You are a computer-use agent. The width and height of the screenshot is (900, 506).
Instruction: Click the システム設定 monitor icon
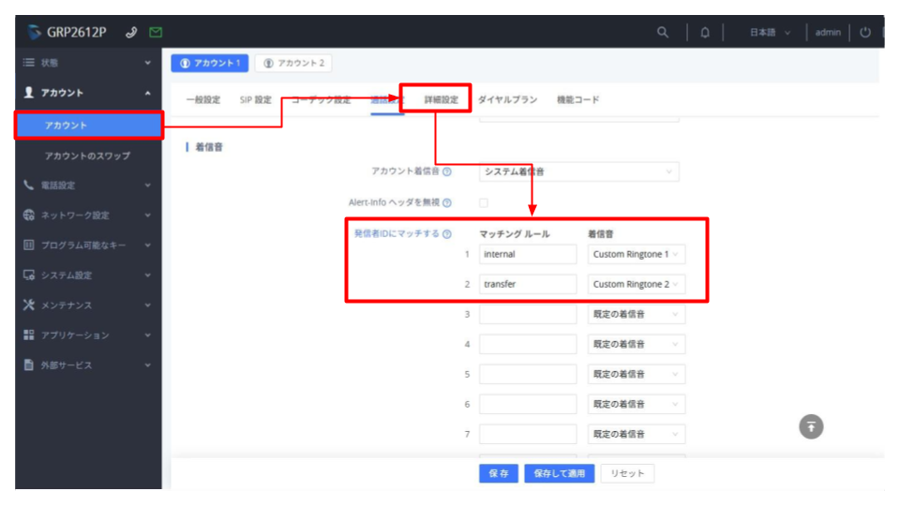(29, 275)
